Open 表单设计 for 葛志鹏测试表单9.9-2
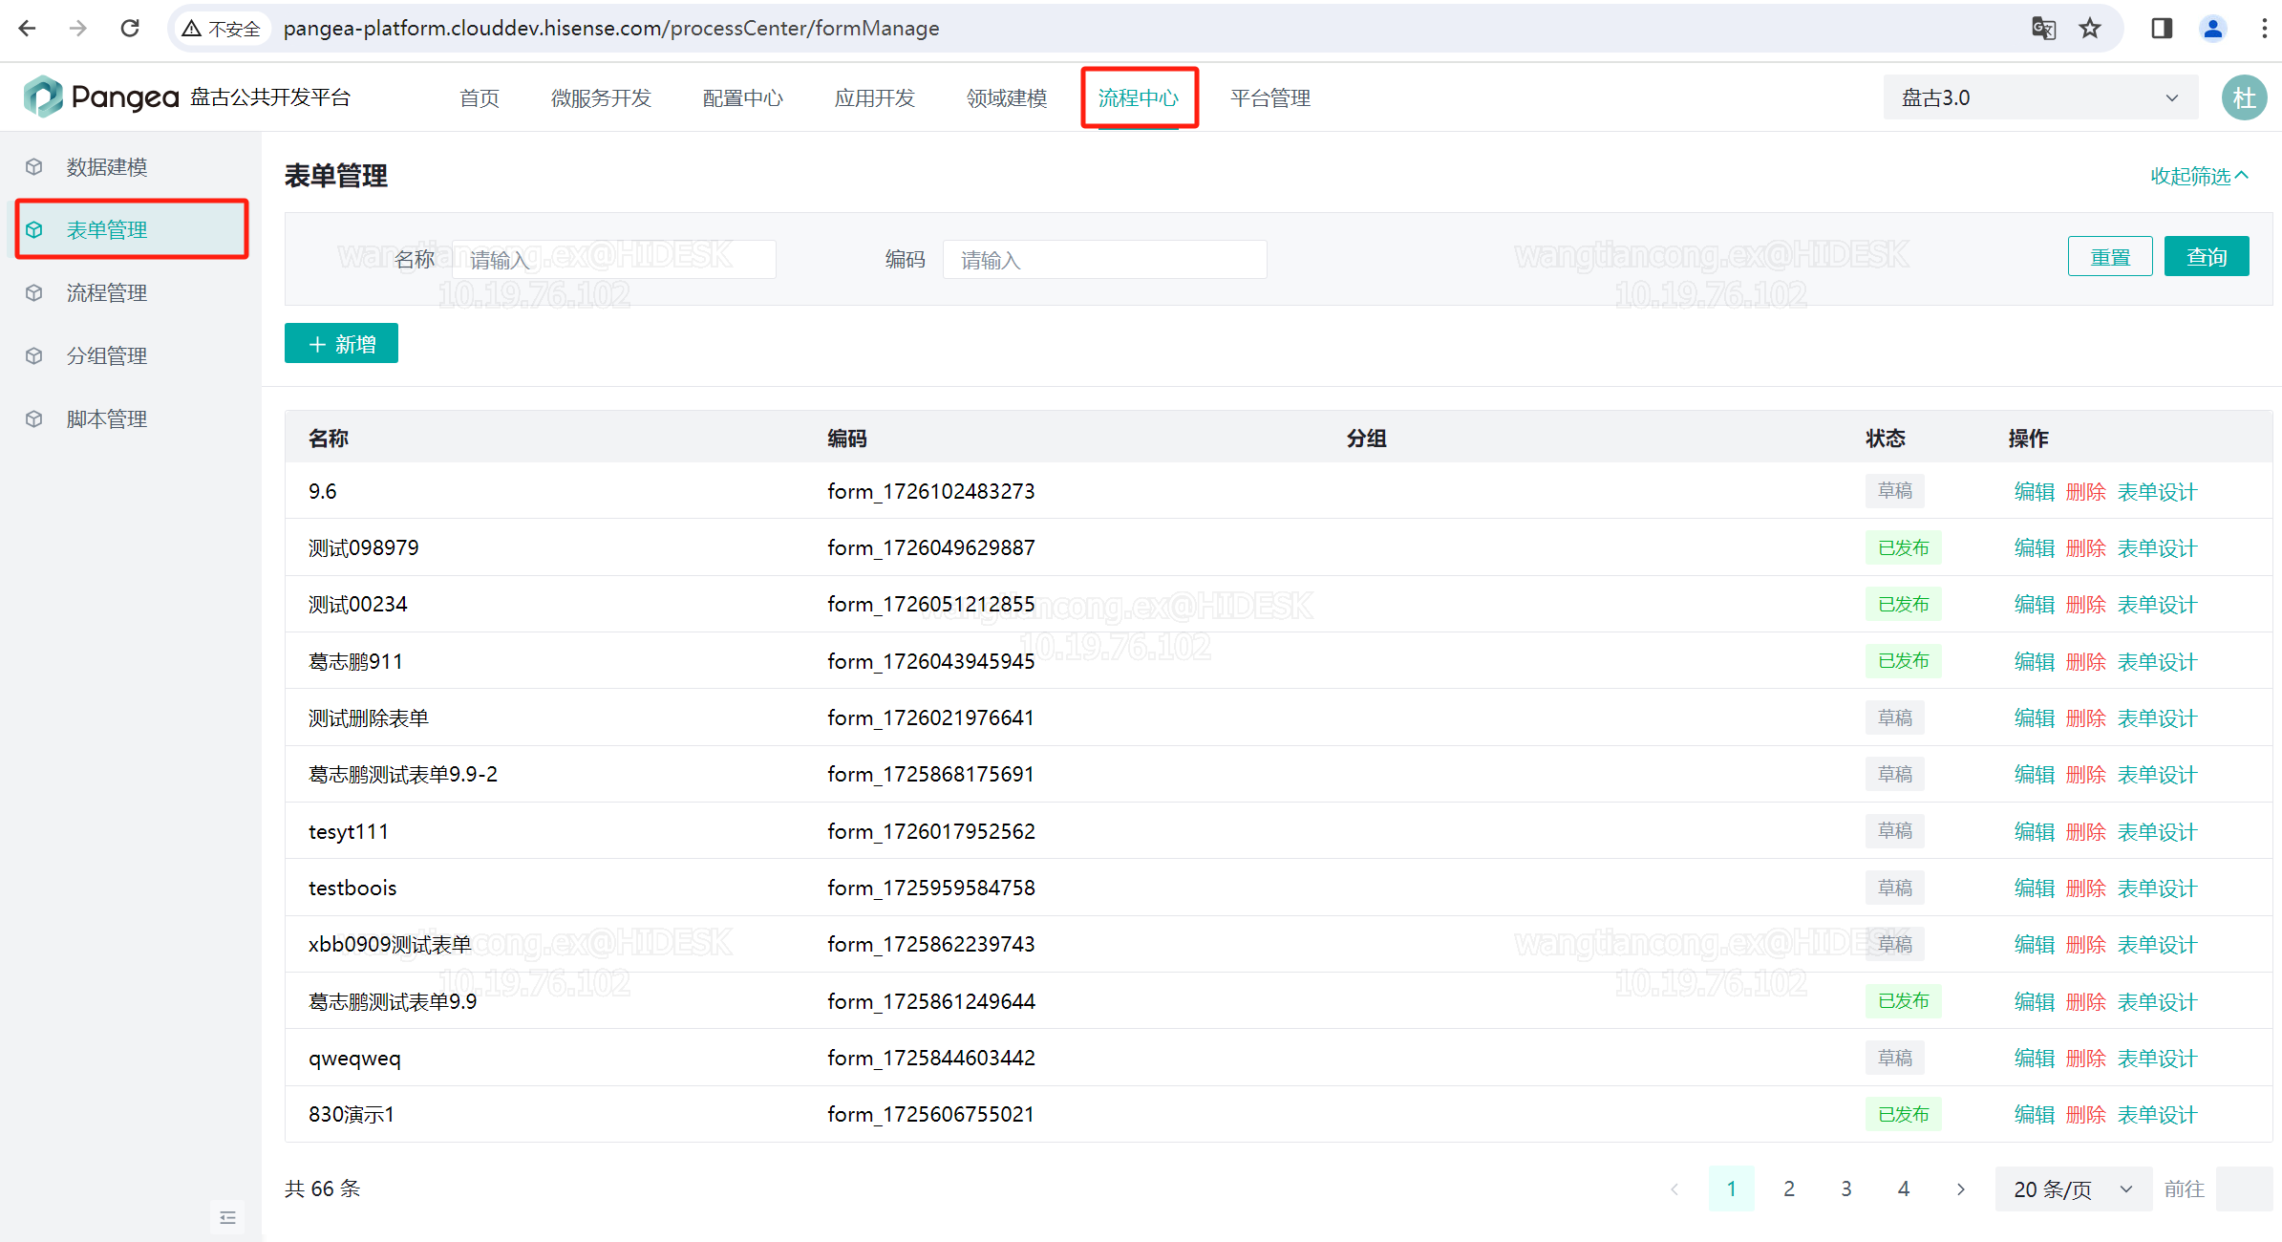 click(x=2157, y=775)
